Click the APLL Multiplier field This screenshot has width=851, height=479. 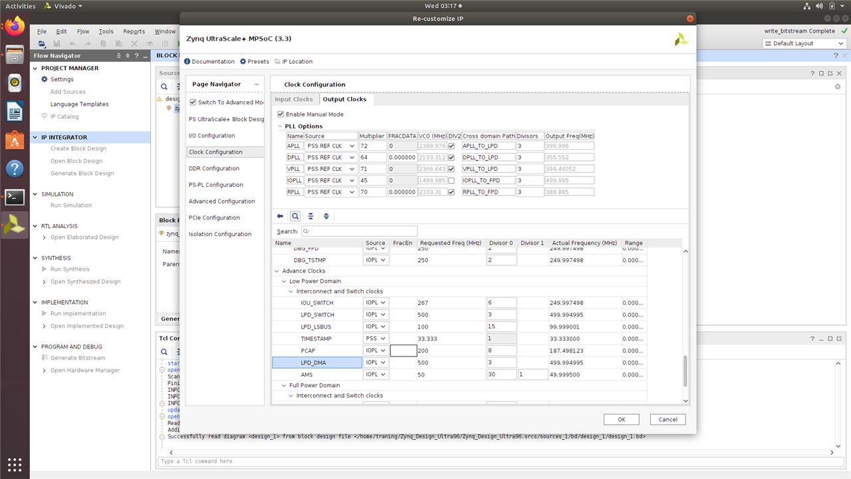[372, 146]
